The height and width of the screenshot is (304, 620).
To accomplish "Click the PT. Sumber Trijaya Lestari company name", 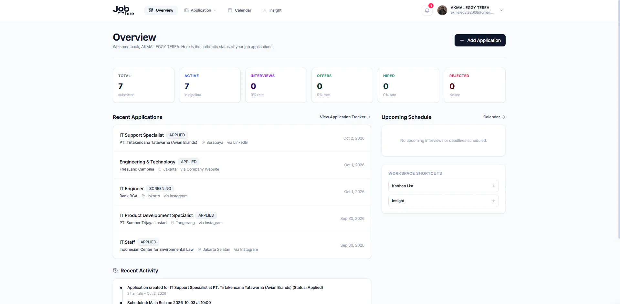I will [143, 223].
